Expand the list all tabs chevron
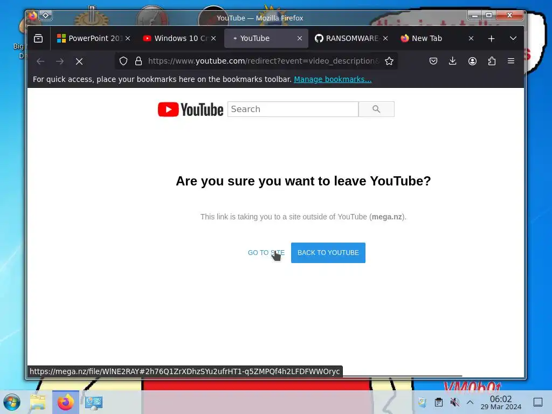Image resolution: width=552 pixels, height=414 pixels. pyautogui.click(x=513, y=38)
